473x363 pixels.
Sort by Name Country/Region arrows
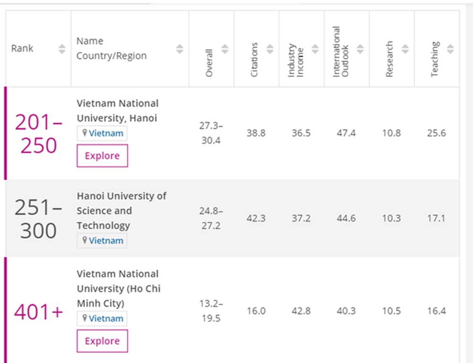coord(180,49)
